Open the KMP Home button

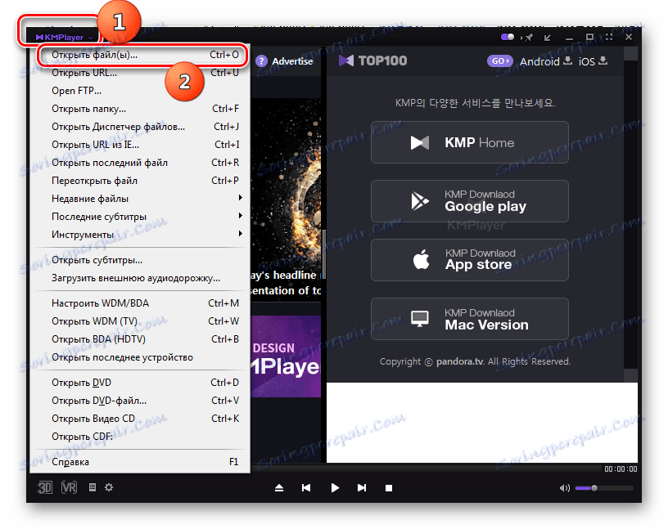469,142
